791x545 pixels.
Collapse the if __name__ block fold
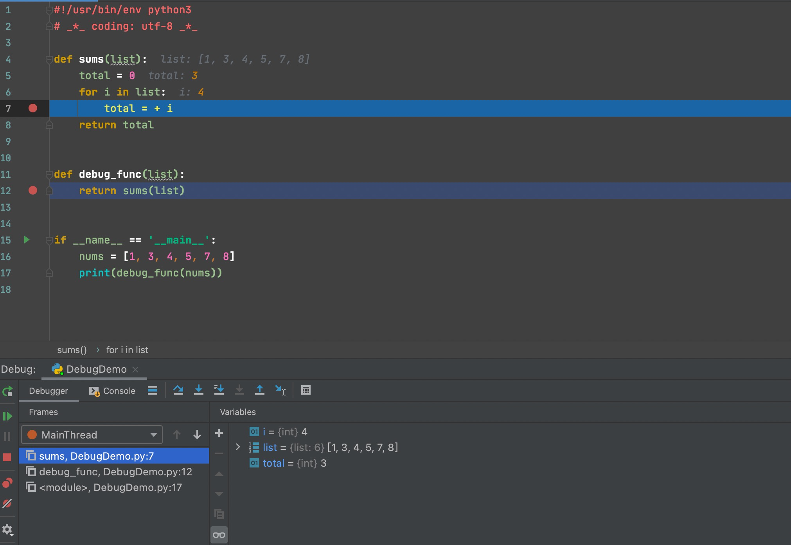pos(49,240)
